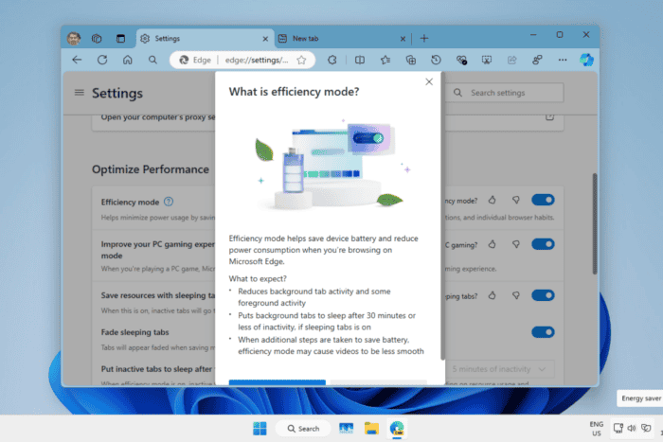Open Browser essentials heart icon

461,60
